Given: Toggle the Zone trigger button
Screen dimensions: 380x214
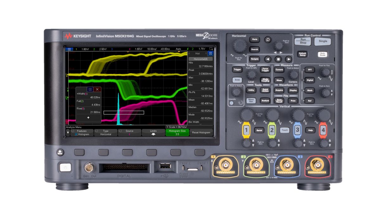Looking at the screenshot, I should 237,80.
